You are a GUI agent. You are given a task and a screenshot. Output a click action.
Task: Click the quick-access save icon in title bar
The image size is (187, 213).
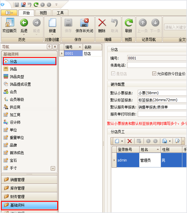coord(17,5)
